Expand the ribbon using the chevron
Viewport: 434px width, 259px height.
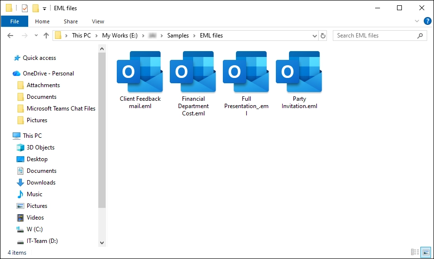tap(417, 21)
